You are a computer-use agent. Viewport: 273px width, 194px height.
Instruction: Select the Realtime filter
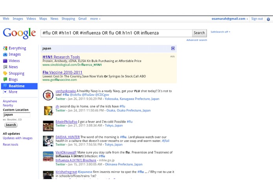(19, 86)
